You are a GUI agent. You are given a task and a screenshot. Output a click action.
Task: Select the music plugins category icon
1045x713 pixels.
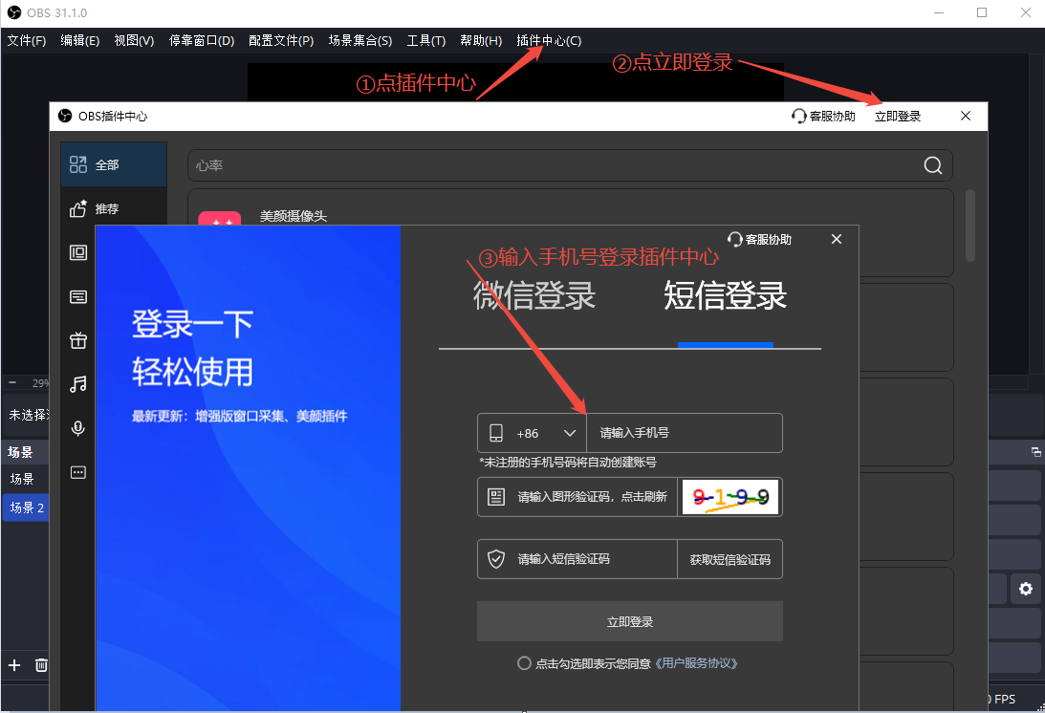coord(77,384)
